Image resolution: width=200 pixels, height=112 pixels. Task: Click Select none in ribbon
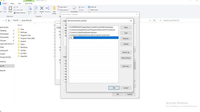click(93, 10)
